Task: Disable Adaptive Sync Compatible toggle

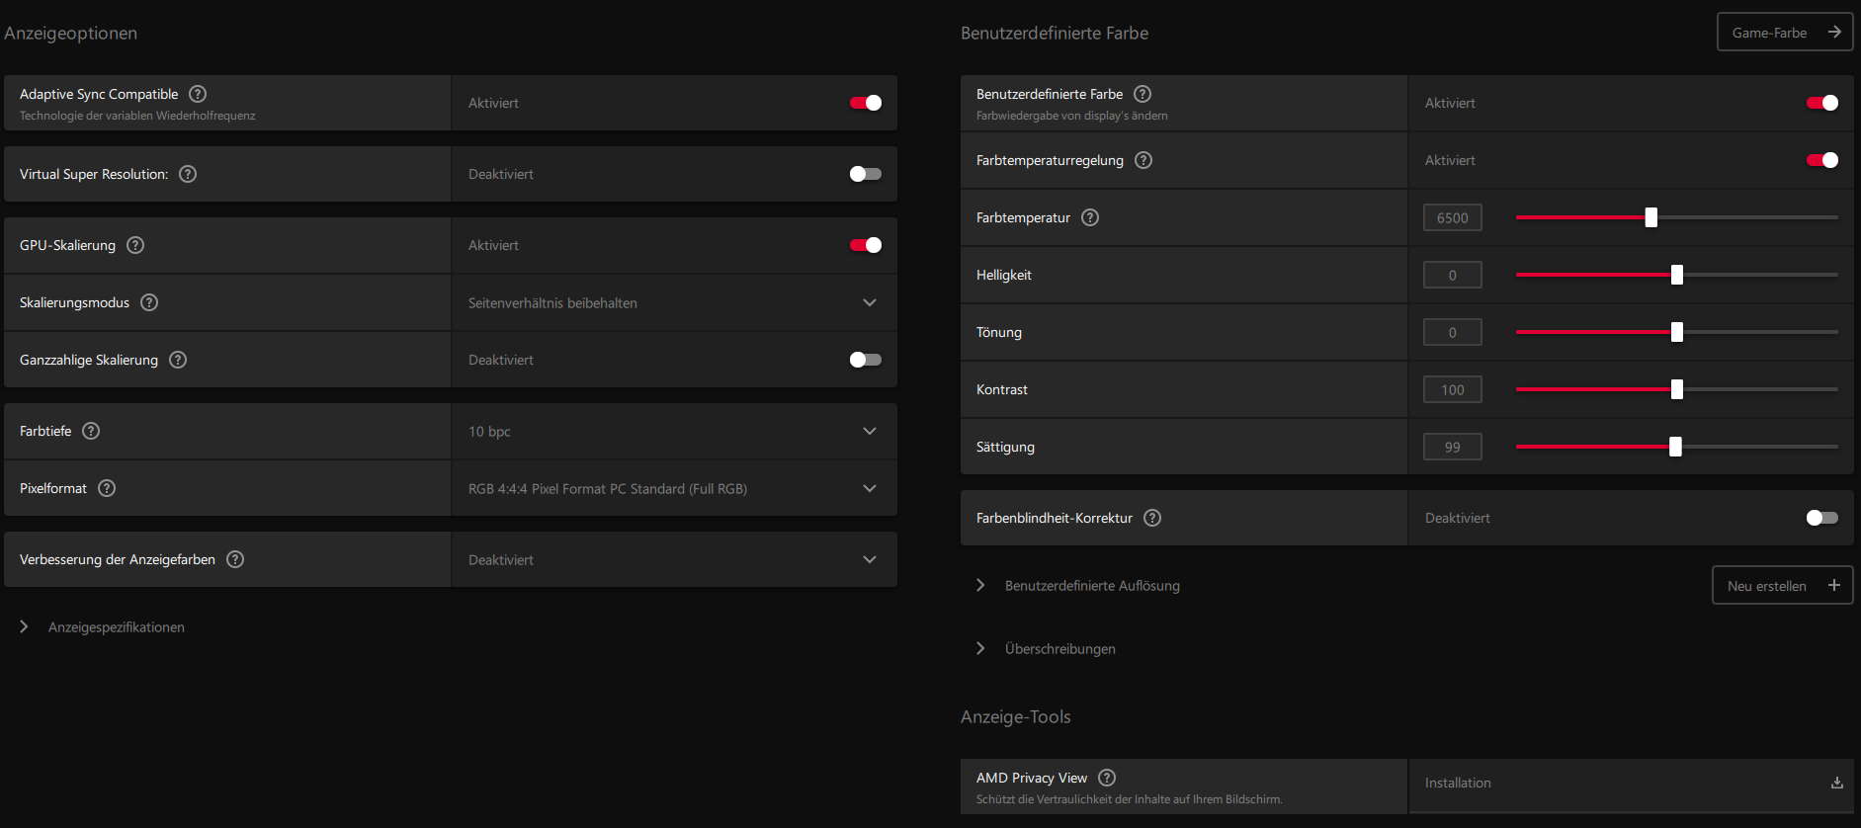Action: [x=866, y=103]
